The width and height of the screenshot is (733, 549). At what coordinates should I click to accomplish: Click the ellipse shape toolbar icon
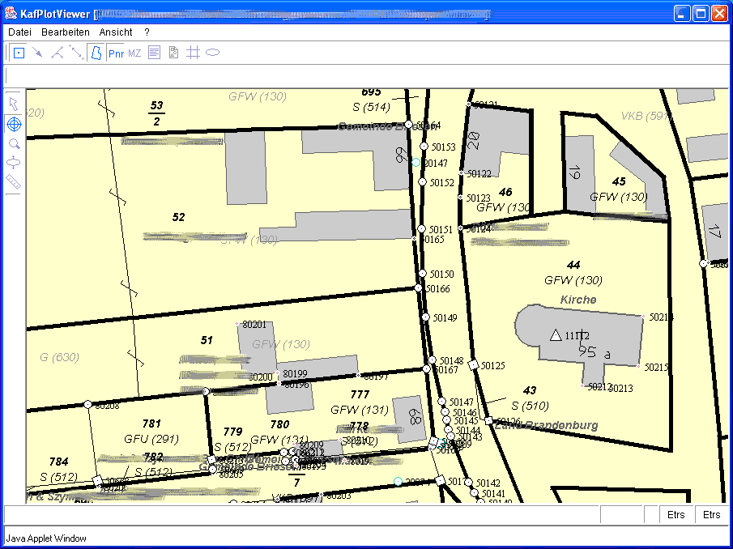[x=212, y=53]
